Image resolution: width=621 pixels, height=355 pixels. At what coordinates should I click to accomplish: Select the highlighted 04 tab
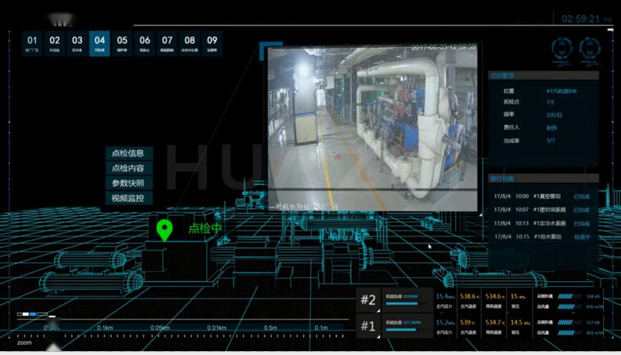coord(100,43)
